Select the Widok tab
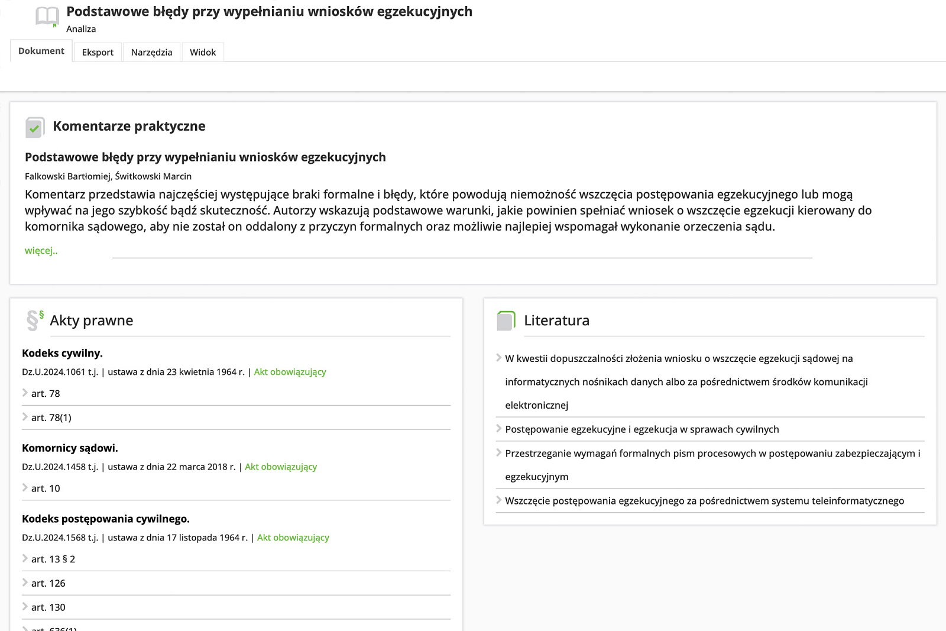Screen dimensions: 946x631 click(x=202, y=52)
